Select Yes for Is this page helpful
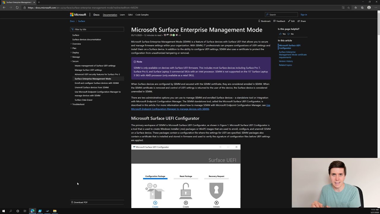This screenshot has height=214, width=380. tap(282, 34)
